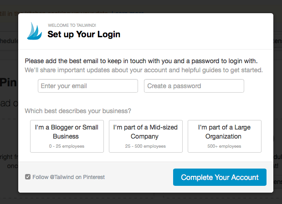The width and height of the screenshot is (282, 204).
Task: Click 'Follow @Tailwind on Pinterest' label text
Action: [x=68, y=177]
